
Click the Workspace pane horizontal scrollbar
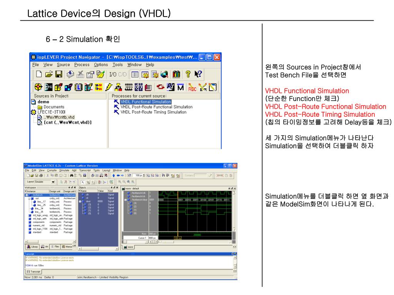click(50, 242)
